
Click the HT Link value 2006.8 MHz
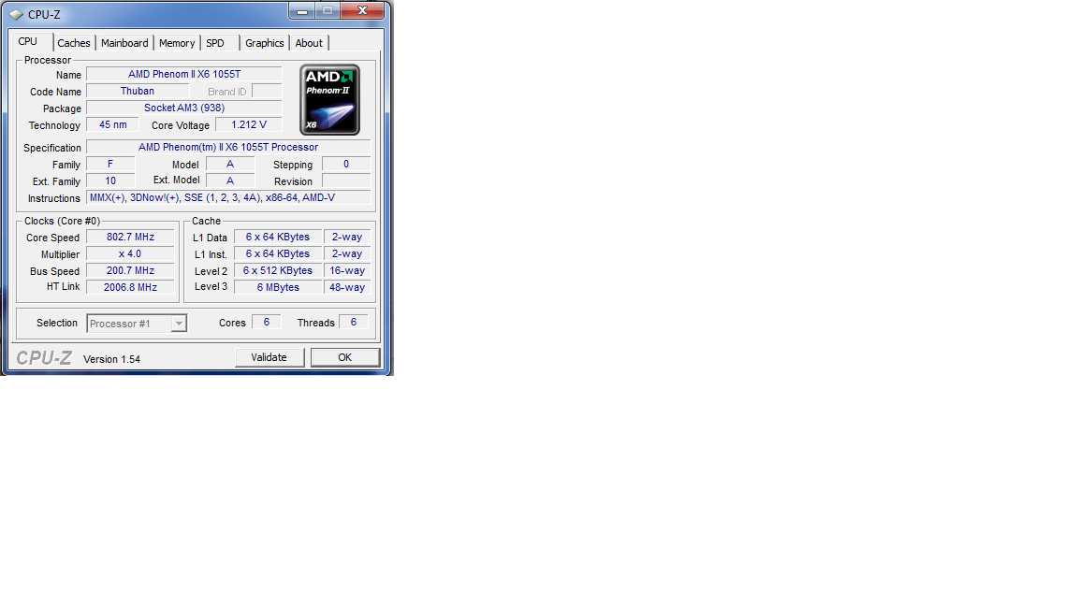(131, 287)
